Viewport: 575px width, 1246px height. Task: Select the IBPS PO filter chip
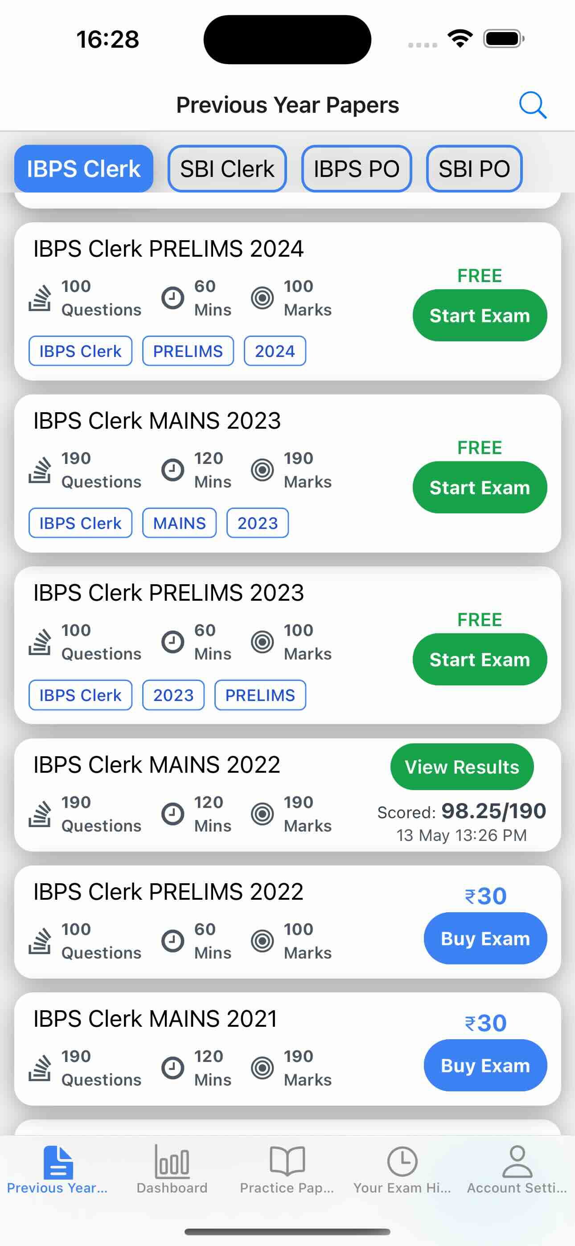(x=356, y=169)
